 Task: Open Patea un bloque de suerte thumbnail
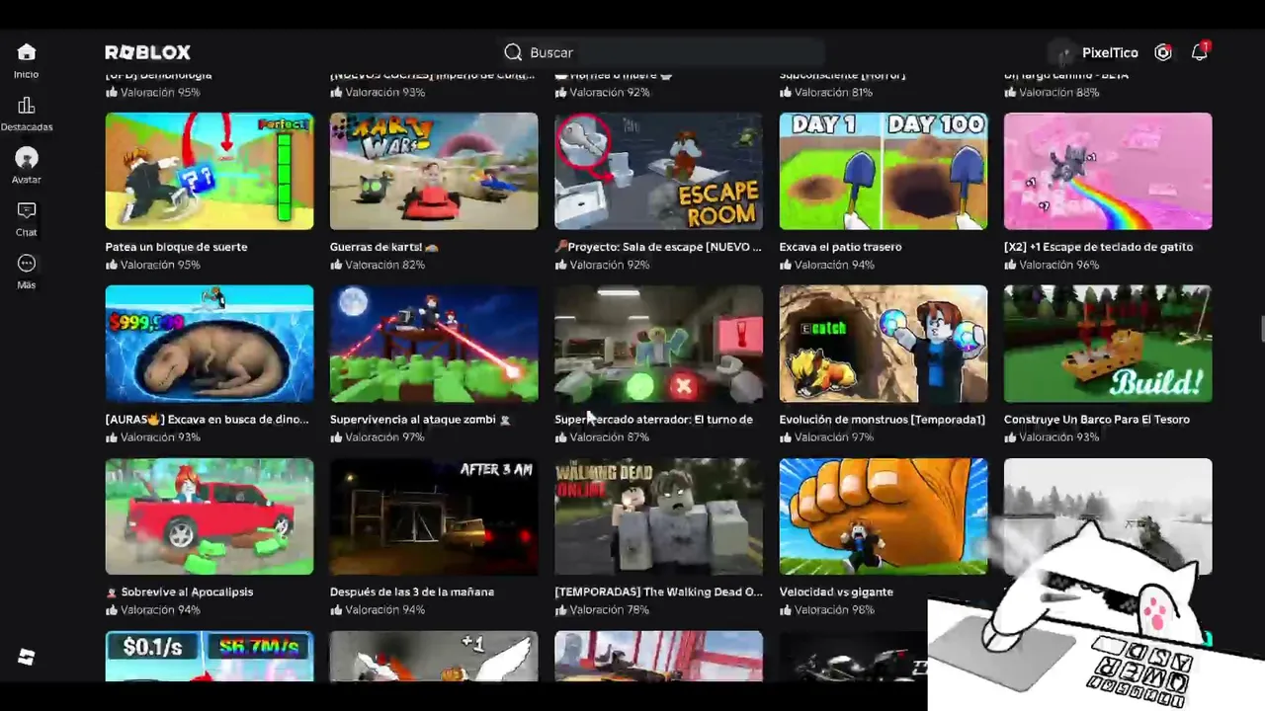pyautogui.click(x=210, y=171)
